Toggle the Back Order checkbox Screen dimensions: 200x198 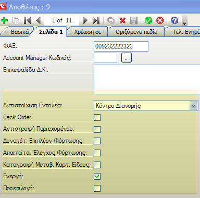(97, 117)
